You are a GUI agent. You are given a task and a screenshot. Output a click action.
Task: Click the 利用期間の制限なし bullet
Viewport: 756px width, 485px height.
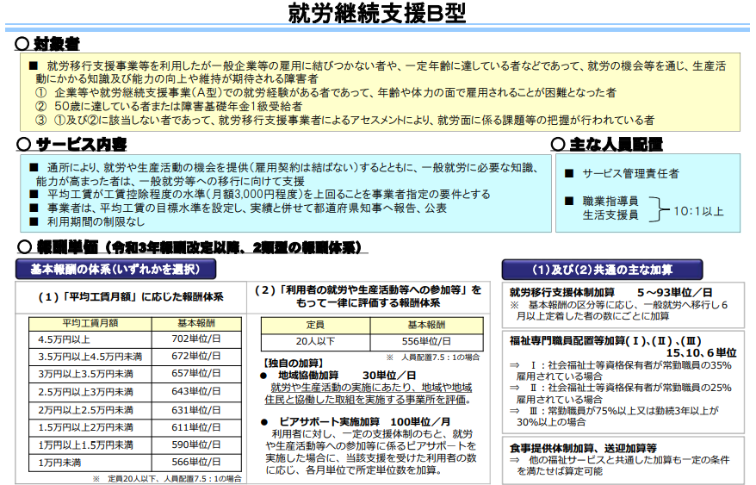[x=87, y=221]
